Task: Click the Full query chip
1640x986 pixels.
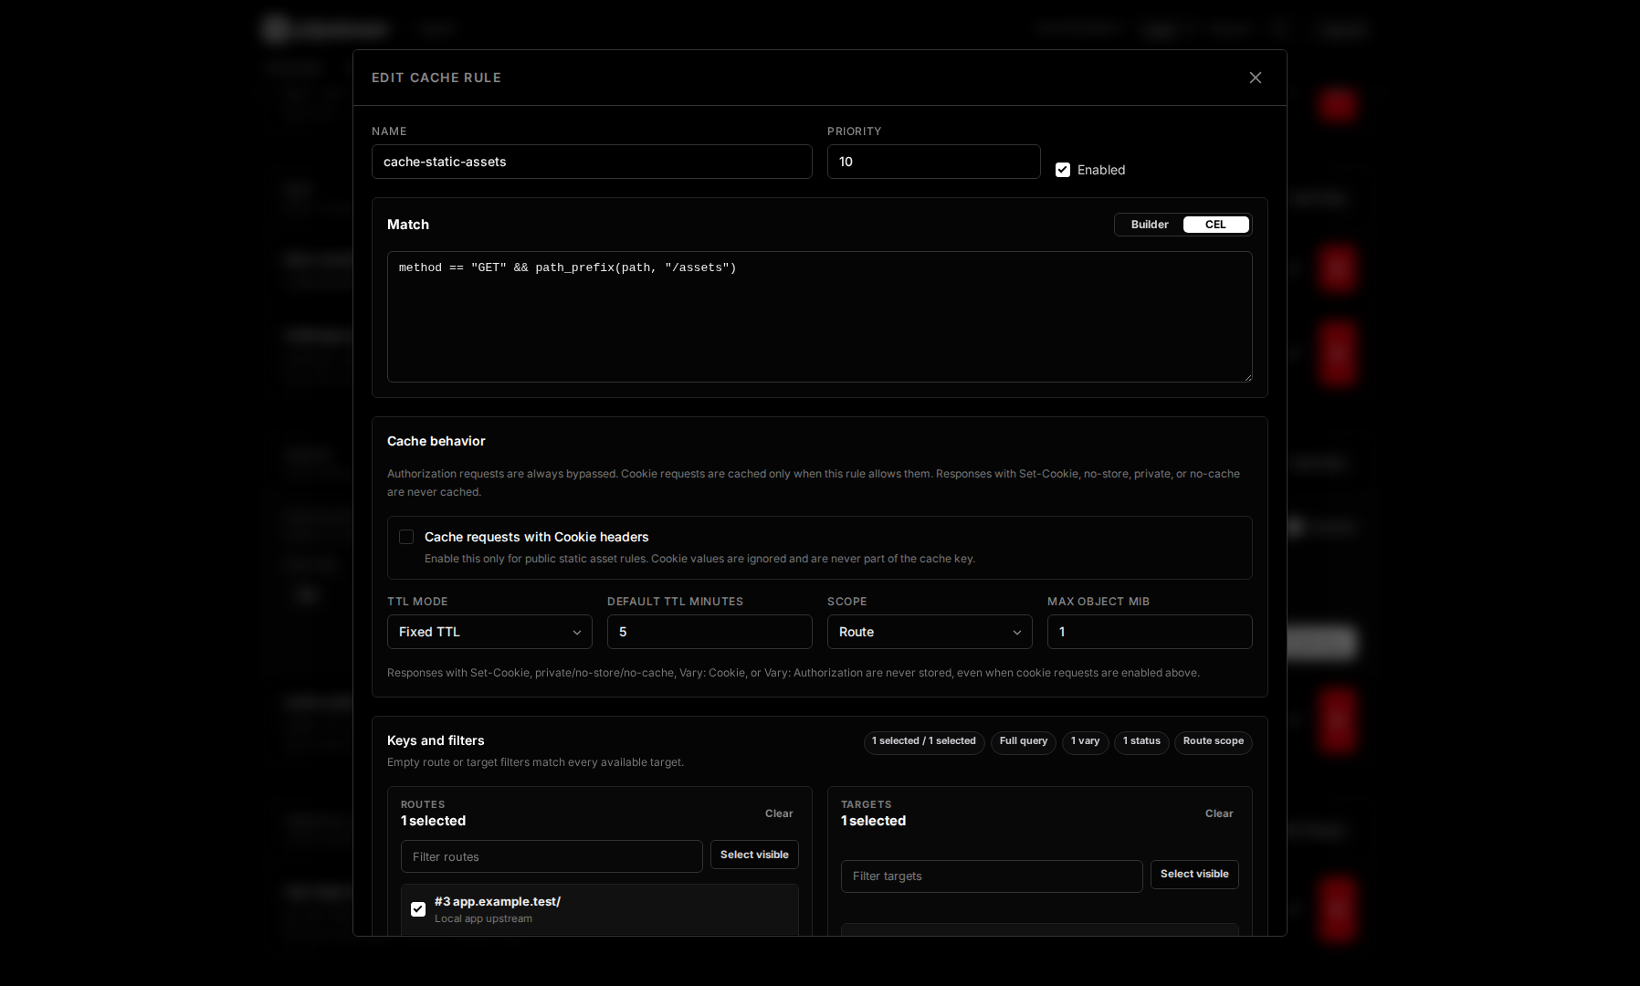Action: coord(1024,741)
